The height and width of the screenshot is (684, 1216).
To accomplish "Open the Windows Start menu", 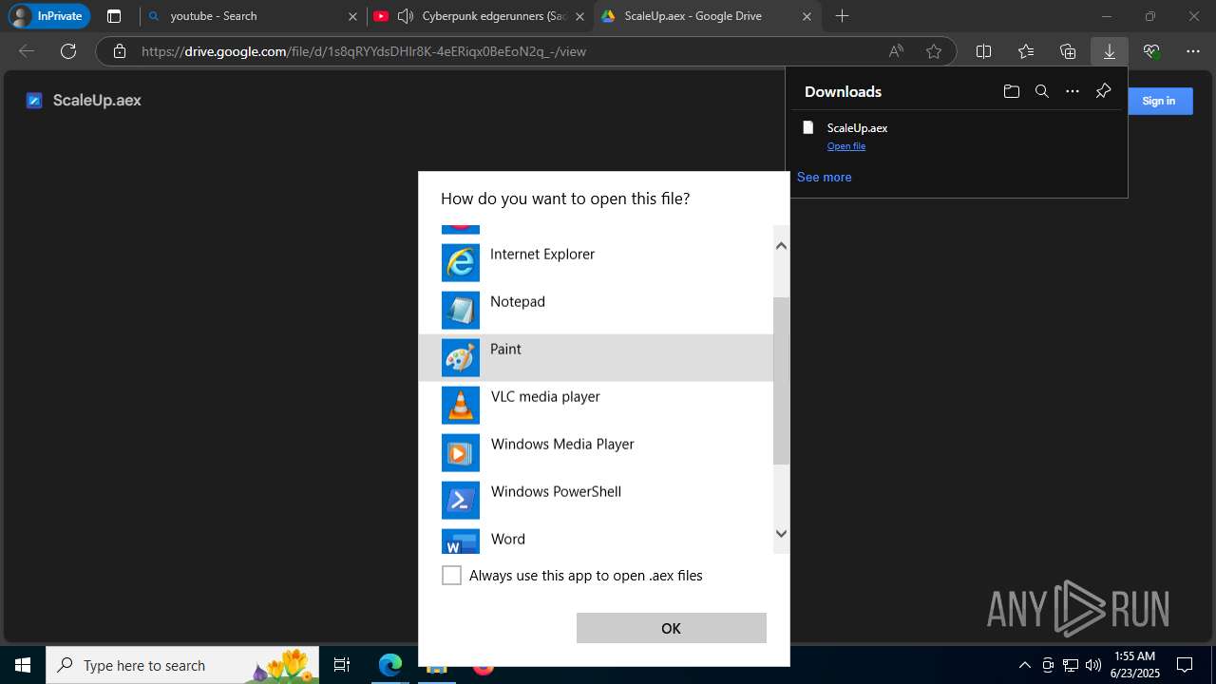I will (x=23, y=665).
